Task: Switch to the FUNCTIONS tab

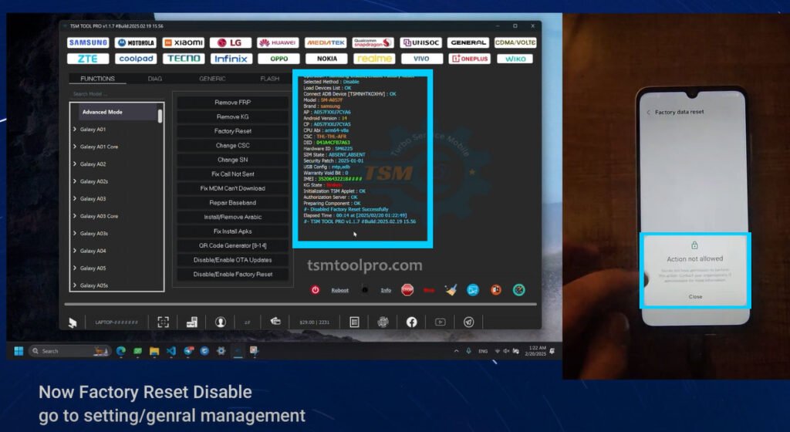Action: [x=97, y=79]
